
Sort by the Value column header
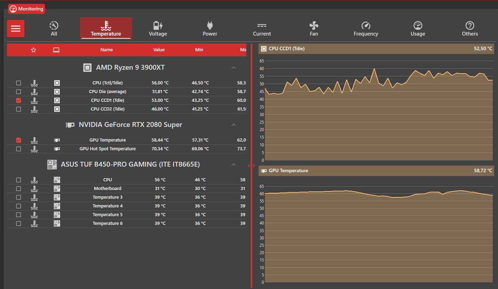pos(159,50)
